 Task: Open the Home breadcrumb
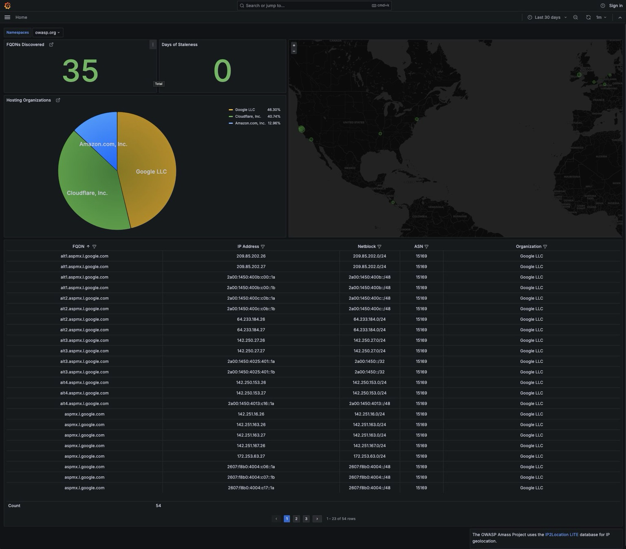click(x=21, y=18)
